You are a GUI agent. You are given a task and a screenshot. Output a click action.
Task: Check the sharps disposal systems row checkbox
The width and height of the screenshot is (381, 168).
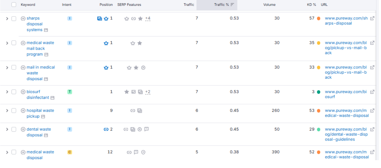click(14, 18)
